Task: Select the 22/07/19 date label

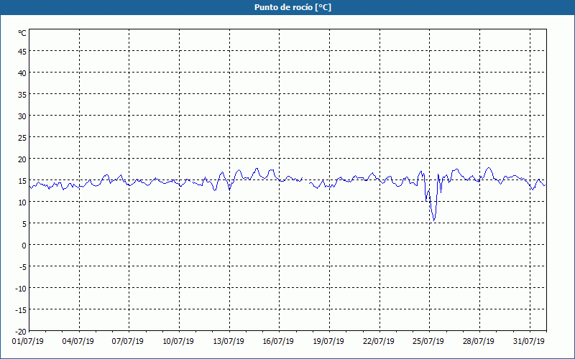Action: (379, 341)
